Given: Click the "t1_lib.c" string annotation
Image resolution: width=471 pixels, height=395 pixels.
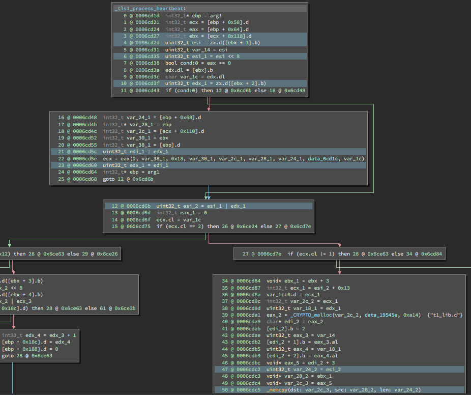Looking at the screenshot, I should tap(446, 315).
